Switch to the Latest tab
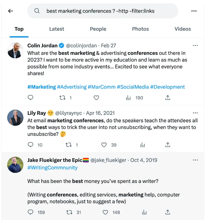205x222 pixels. [56, 29]
